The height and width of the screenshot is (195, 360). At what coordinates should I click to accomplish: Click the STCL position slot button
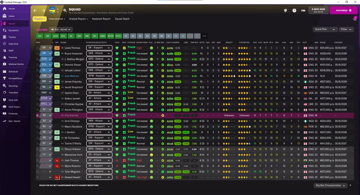(118, 36)
